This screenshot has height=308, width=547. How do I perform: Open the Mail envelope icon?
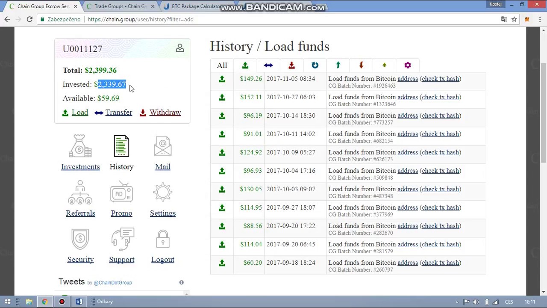(163, 147)
